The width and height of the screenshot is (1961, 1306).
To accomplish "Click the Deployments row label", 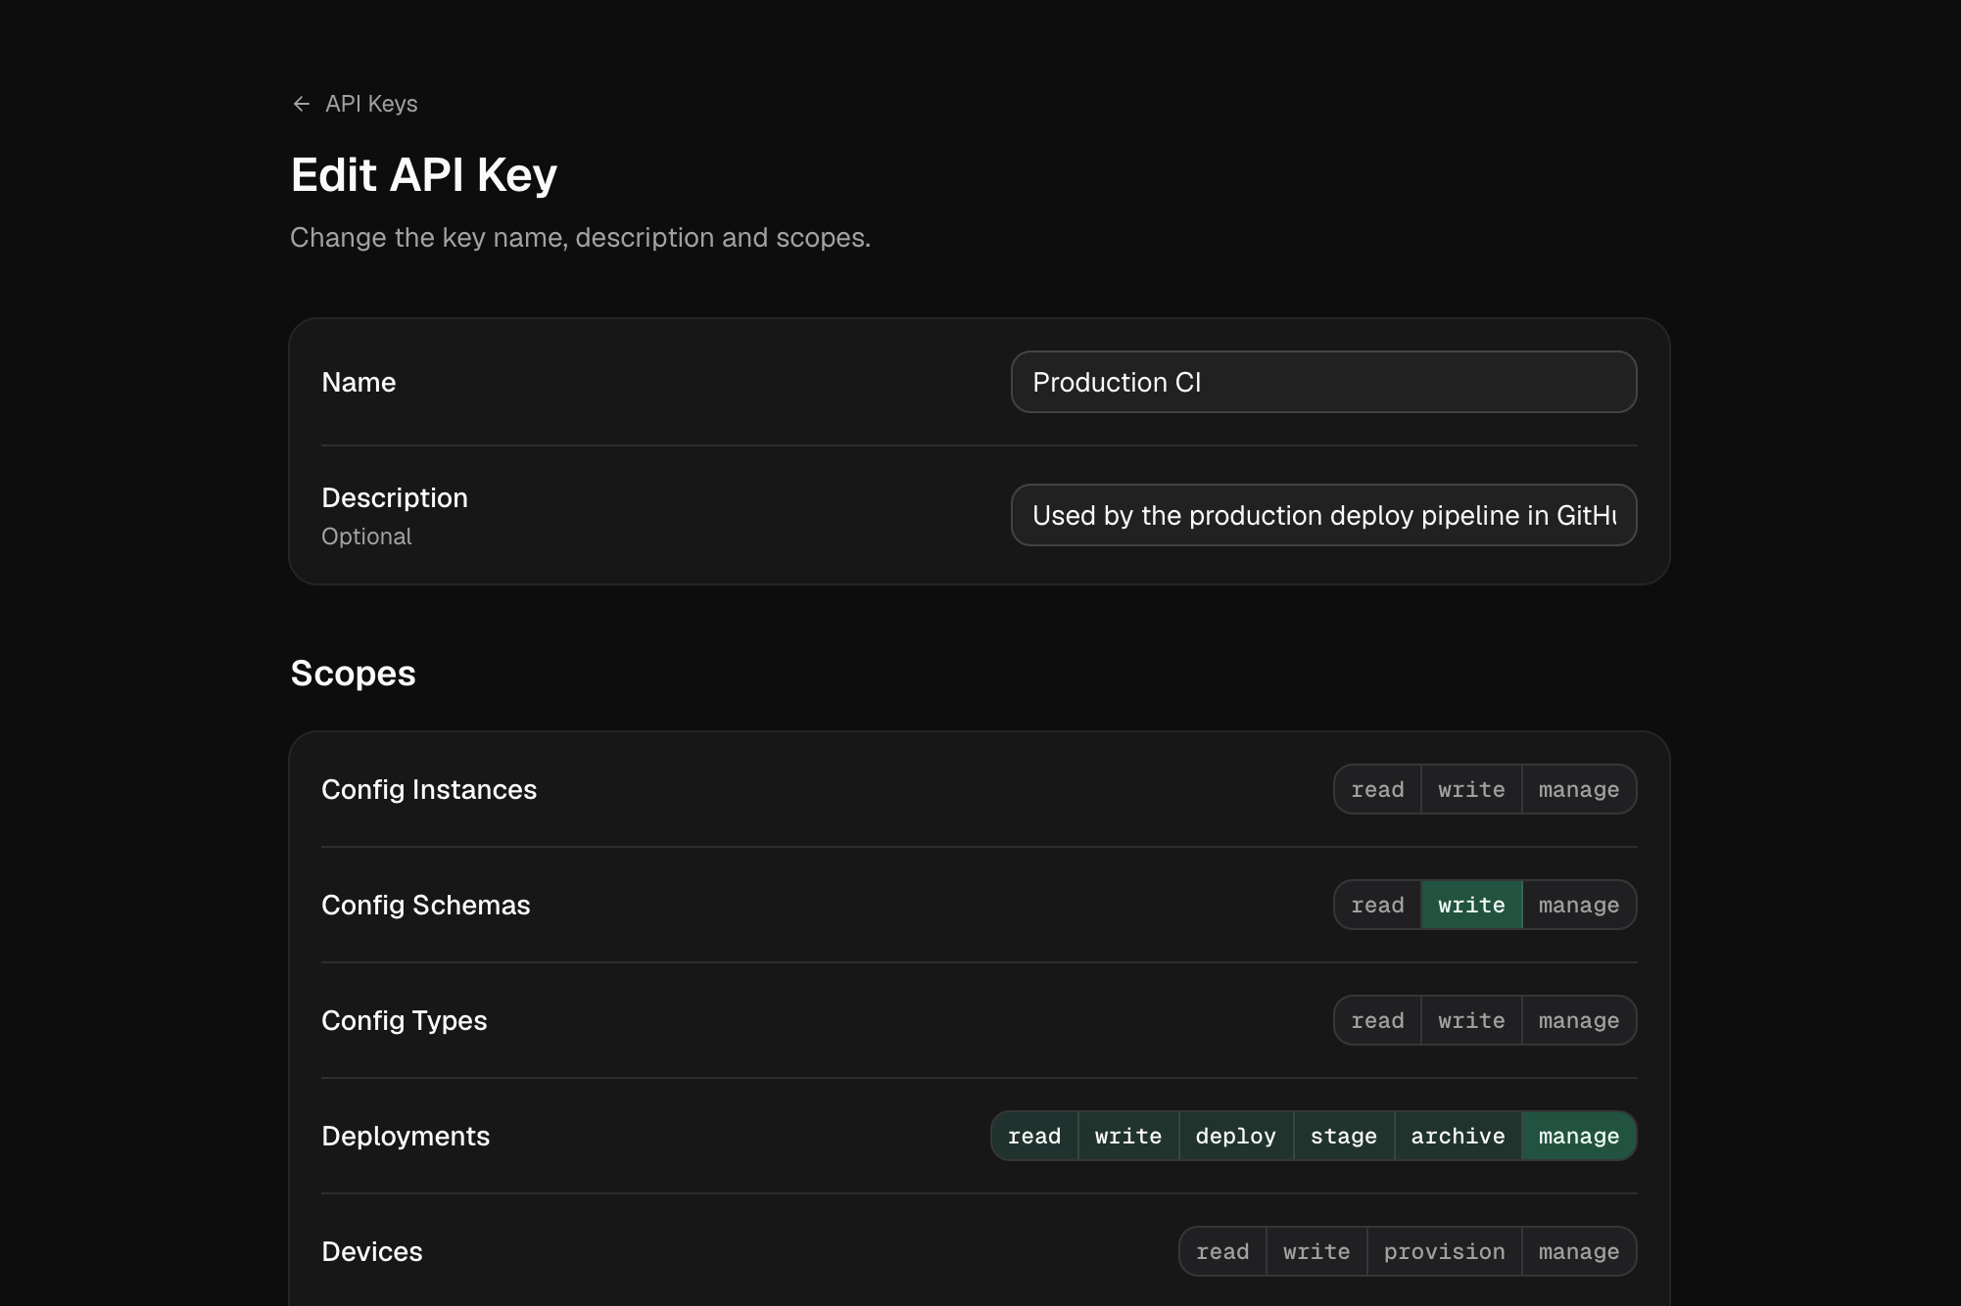I will (406, 1136).
